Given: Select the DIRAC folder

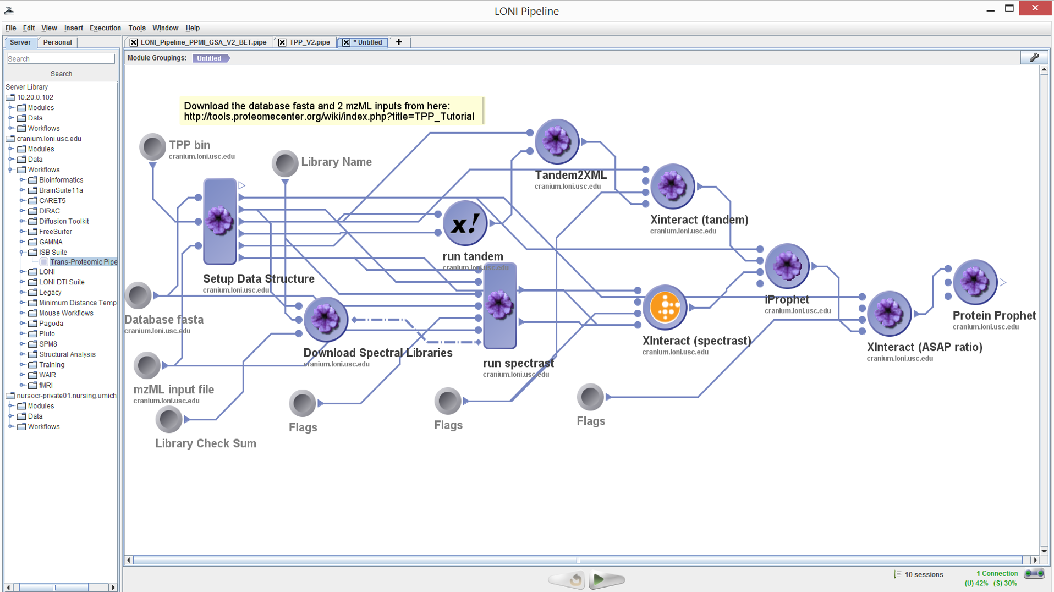Looking at the screenshot, I should 50,211.
